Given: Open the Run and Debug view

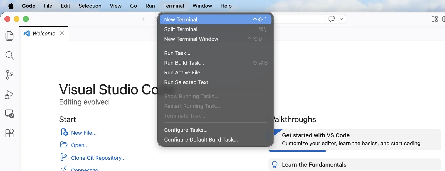Looking at the screenshot, I should [x=9, y=95].
